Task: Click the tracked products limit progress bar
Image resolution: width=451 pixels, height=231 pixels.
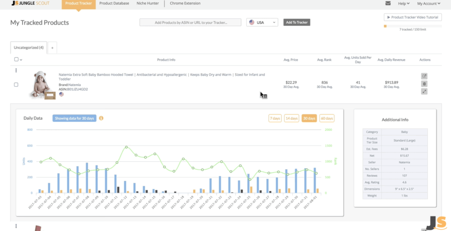Action: (x=412, y=26)
